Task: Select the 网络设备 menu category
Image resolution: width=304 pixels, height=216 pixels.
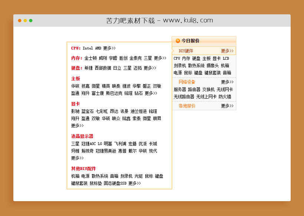Action: pyautogui.click(x=187, y=82)
